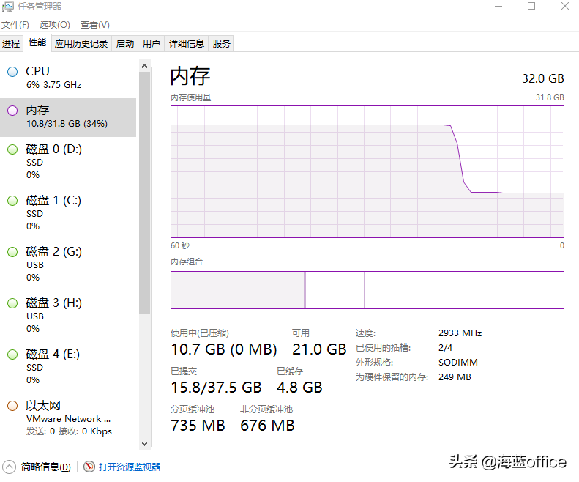Switch to the 进程 tab
The image size is (579, 482).
pyautogui.click(x=11, y=44)
